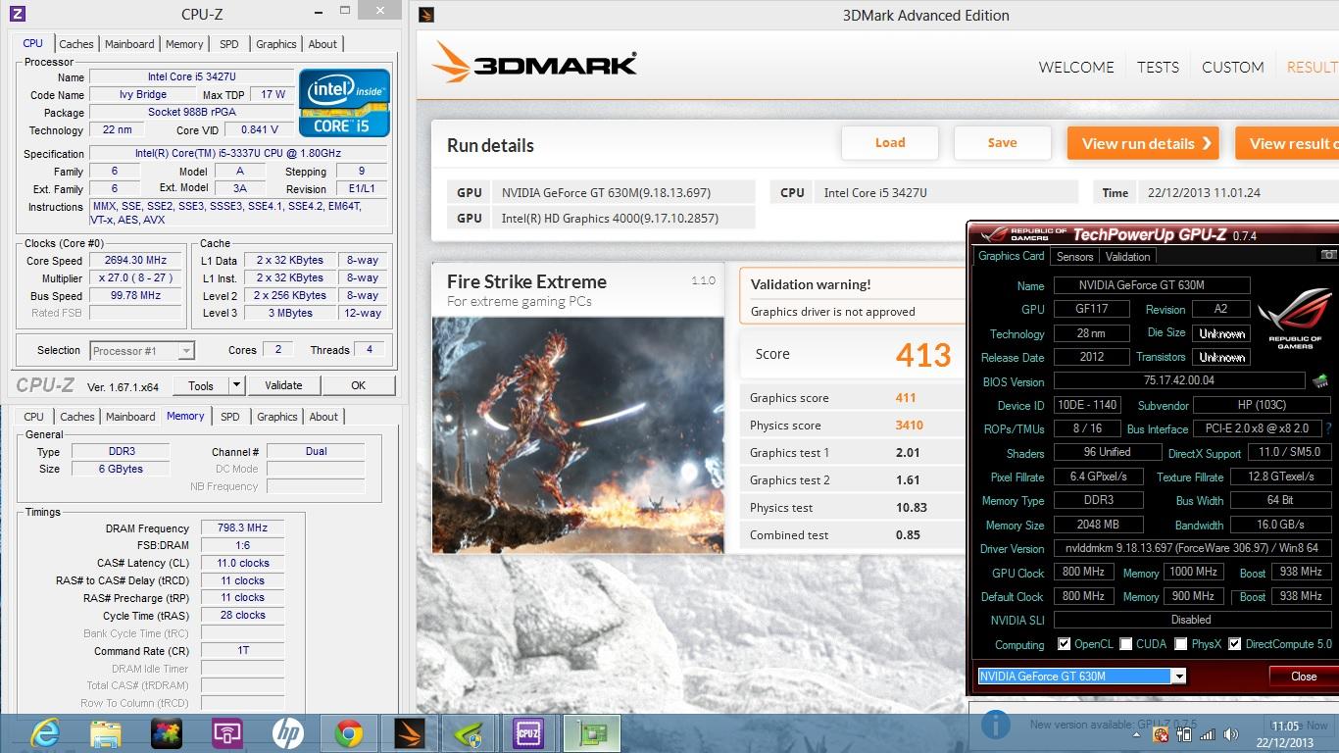Open the CUSTOM tab in 3DMark
Screen dimensions: 1339x753
[1232, 67]
